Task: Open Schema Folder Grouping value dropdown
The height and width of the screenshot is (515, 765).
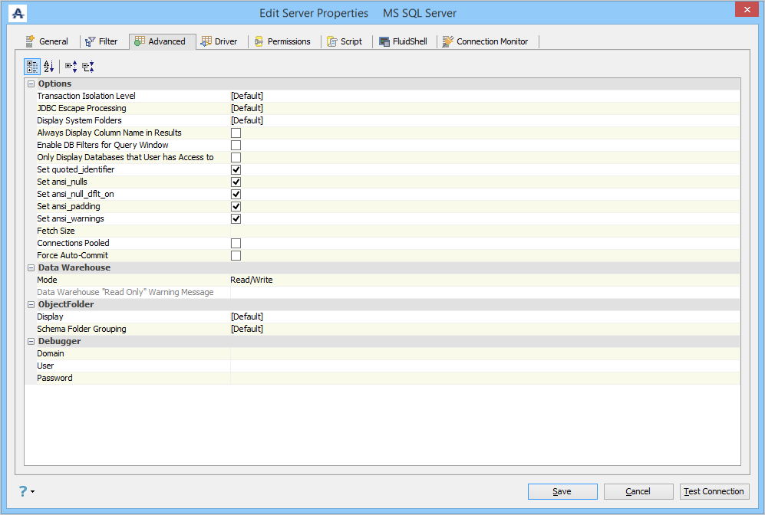Action: tap(485, 329)
